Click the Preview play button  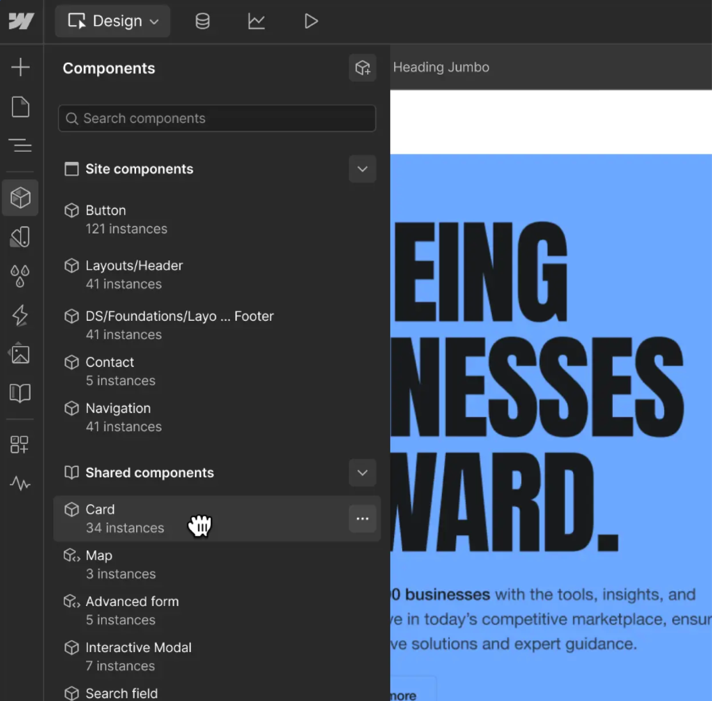(x=311, y=21)
